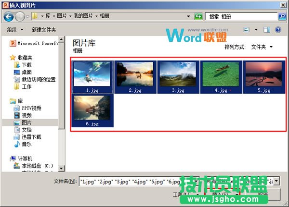Select 我的图片 in the address breadcrumb

coord(83,16)
